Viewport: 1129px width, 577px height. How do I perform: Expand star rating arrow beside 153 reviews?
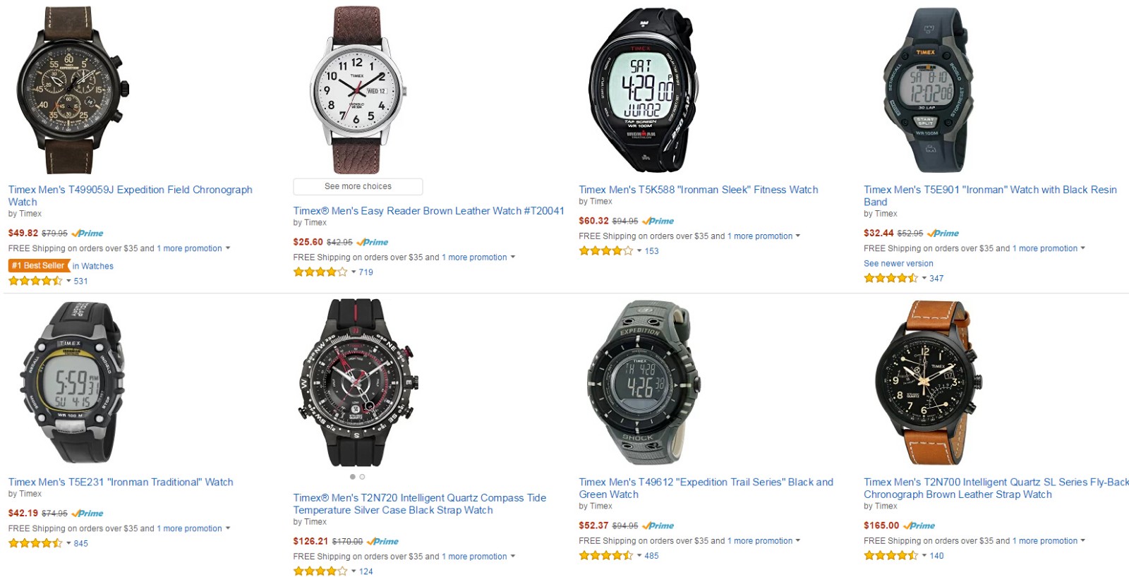pyautogui.click(x=639, y=251)
